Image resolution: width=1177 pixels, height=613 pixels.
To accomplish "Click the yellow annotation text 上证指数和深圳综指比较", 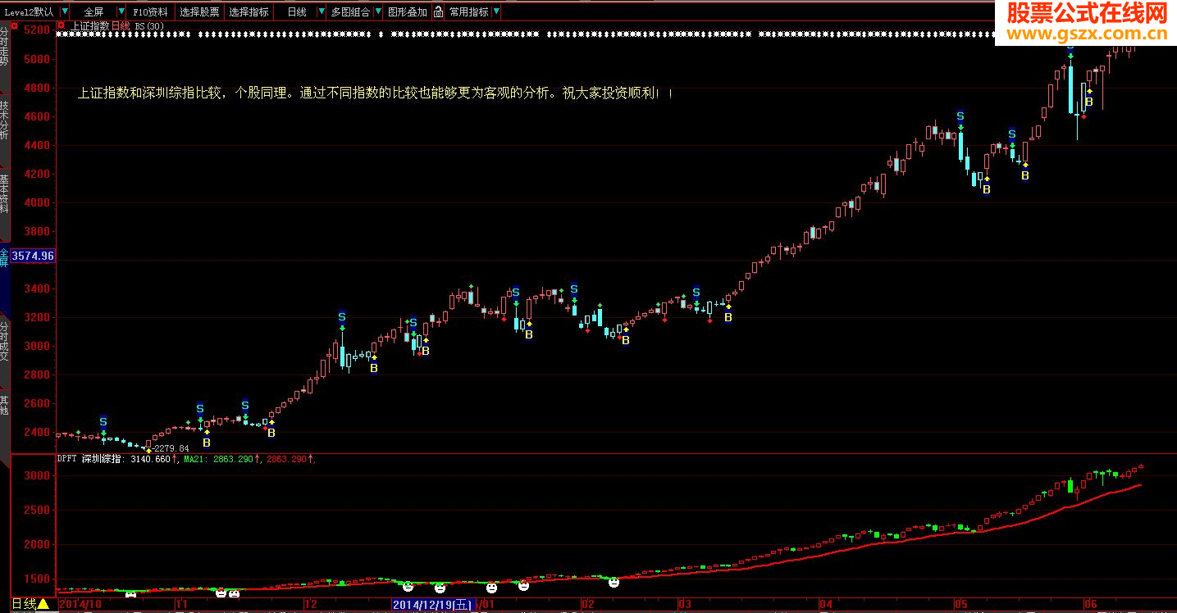I will point(150,93).
